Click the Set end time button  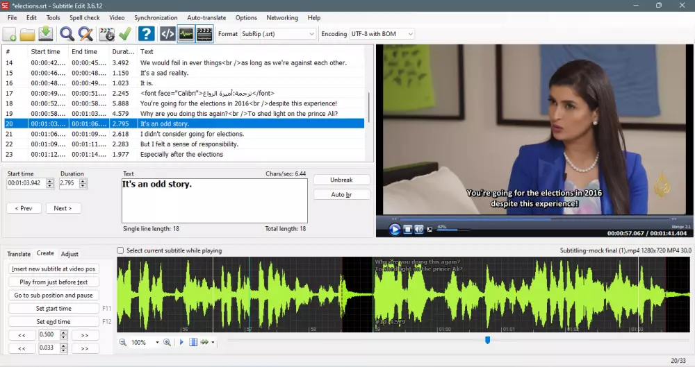point(54,322)
